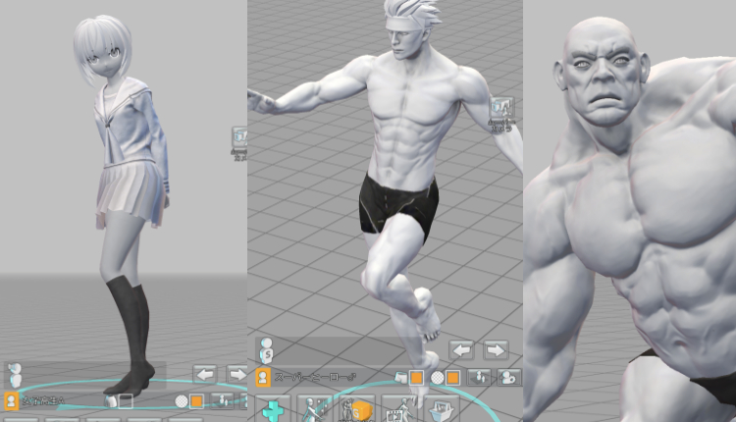Image resolution: width=736 pixels, height=422 pixels.
Task: Click the left arrow button in the superhero panel
Action: tap(461, 350)
